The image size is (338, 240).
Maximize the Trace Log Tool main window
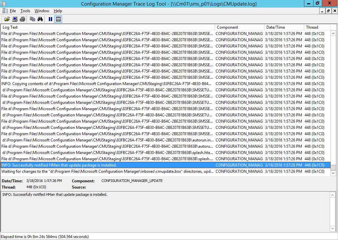tap(318, 3)
